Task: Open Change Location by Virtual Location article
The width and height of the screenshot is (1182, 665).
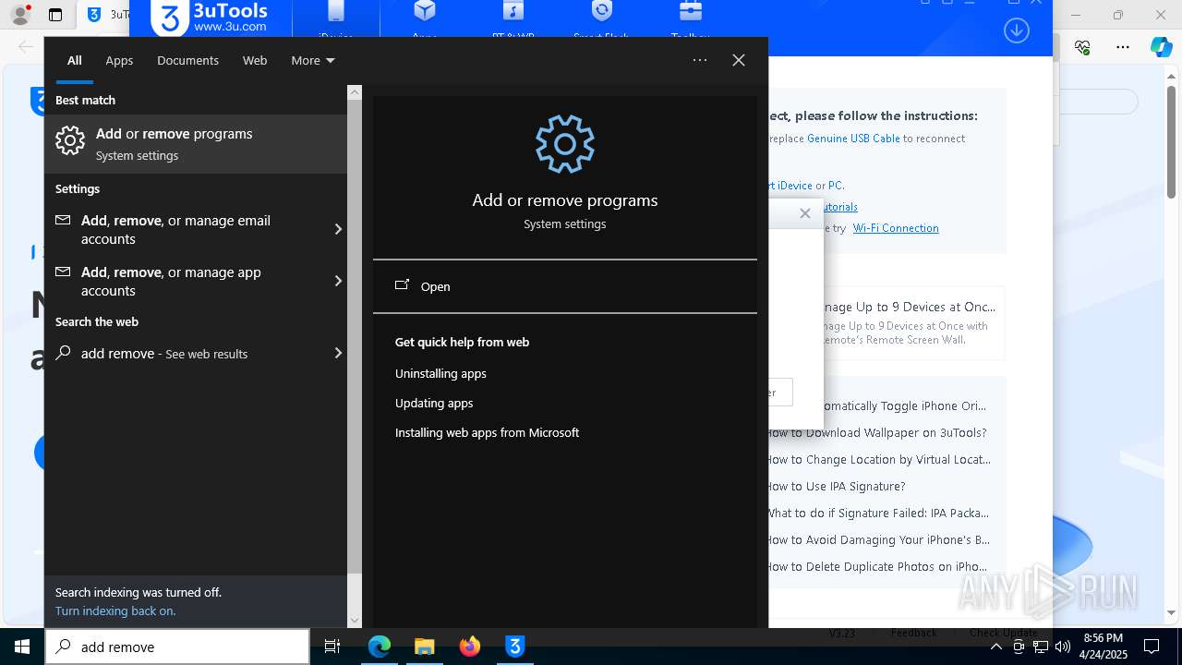Action: pyautogui.click(x=879, y=459)
